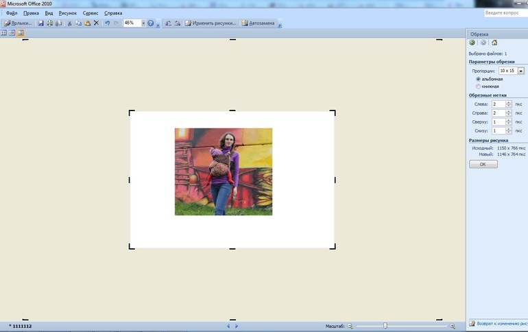The width and height of the screenshot is (528, 332).
Task: Switch to filmstrip view icon
Action: coord(12,33)
